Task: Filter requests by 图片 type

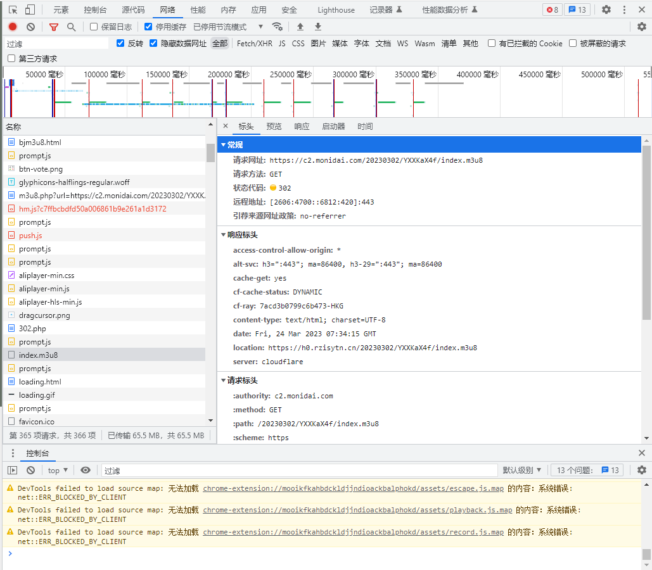Action: [x=318, y=43]
